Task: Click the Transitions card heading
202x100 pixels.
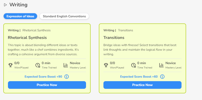Action: pos(114,38)
